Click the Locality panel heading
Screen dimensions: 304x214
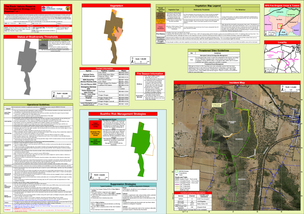click(x=282, y=42)
